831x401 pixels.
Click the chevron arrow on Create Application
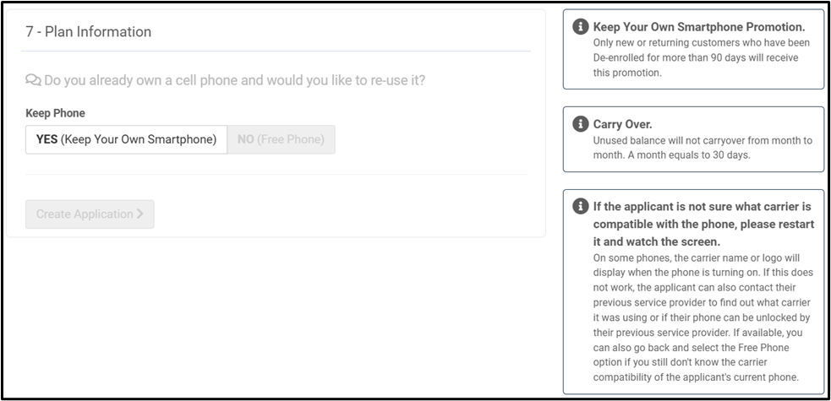140,214
